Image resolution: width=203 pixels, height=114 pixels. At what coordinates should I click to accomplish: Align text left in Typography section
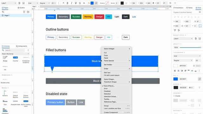[175, 71]
